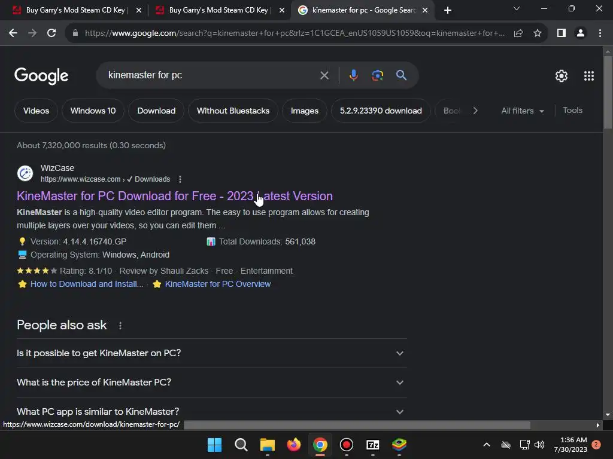Open the screen recorder taskbar app

tap(347, 445)
